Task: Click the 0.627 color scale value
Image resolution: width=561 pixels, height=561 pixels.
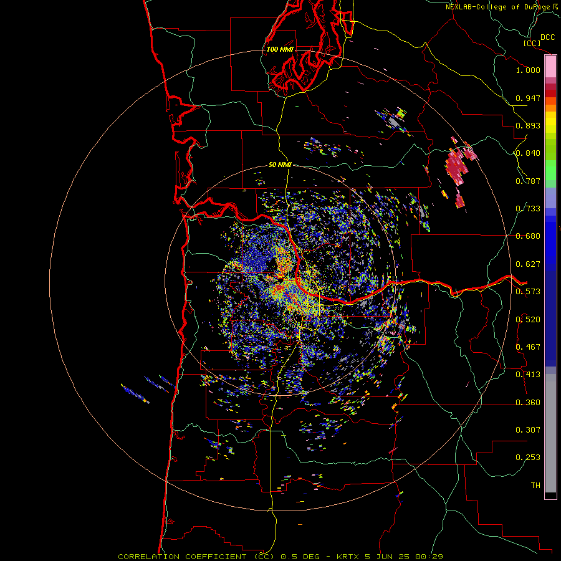Action: pyautogui.click(x=528, y=264)
